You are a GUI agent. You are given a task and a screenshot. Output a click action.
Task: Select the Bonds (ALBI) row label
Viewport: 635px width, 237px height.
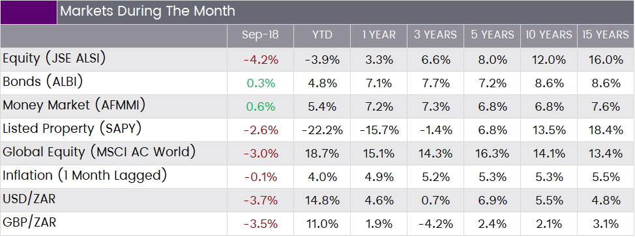[x=42, y=82]
